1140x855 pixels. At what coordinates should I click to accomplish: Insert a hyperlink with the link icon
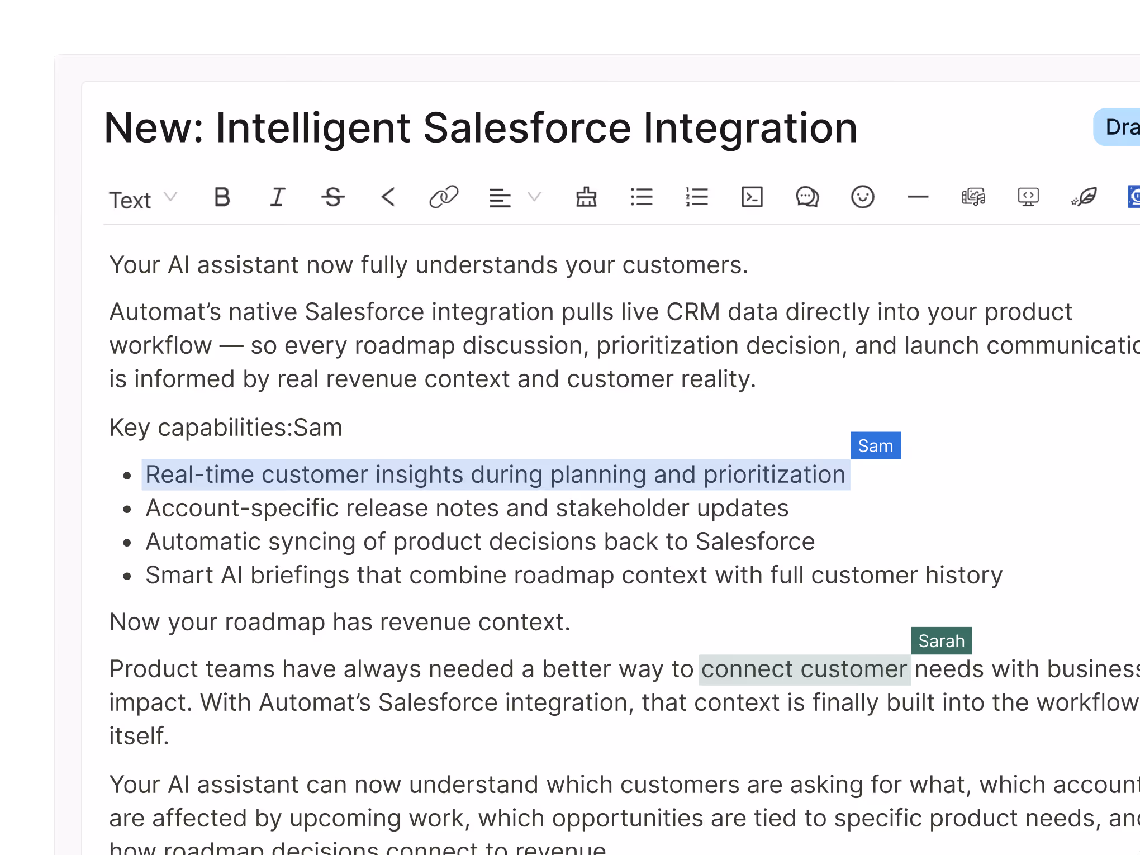click(444, 197)
